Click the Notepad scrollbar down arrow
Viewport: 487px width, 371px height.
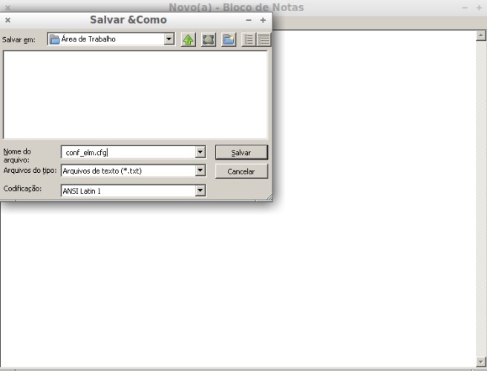[x=480, y=361]
